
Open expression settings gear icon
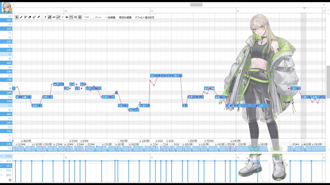[10, 180]
